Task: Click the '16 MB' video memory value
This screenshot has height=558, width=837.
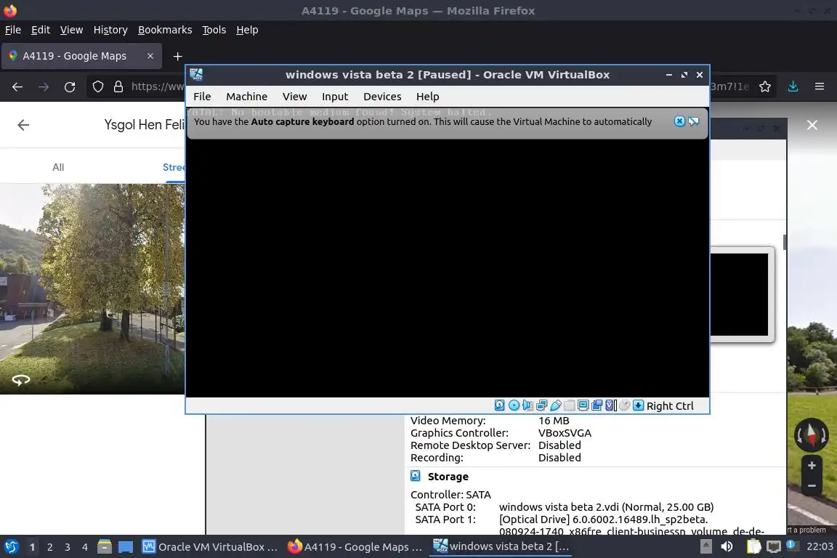Action: [554, 421]
